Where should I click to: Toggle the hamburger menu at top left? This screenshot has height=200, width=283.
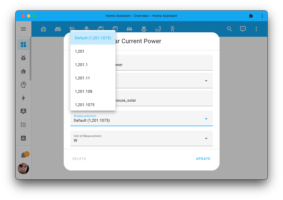(23, 29)
